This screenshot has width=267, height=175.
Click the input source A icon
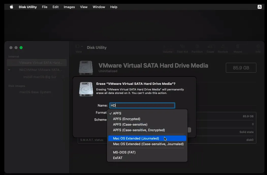coord(260,7)
